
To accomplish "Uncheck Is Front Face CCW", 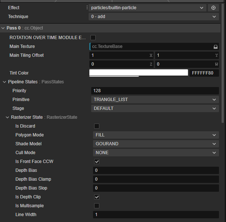I will point(97,162).
